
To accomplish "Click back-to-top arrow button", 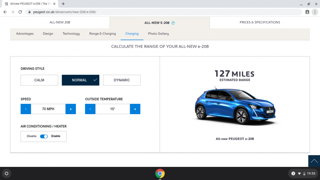I will point(314,161).
